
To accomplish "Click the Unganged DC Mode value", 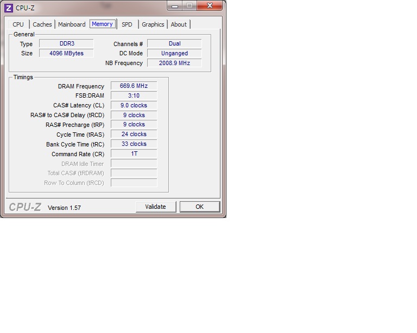I will coord(174,53).
